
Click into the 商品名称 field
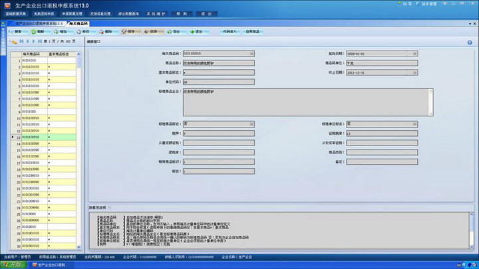[x=219, y=63]
